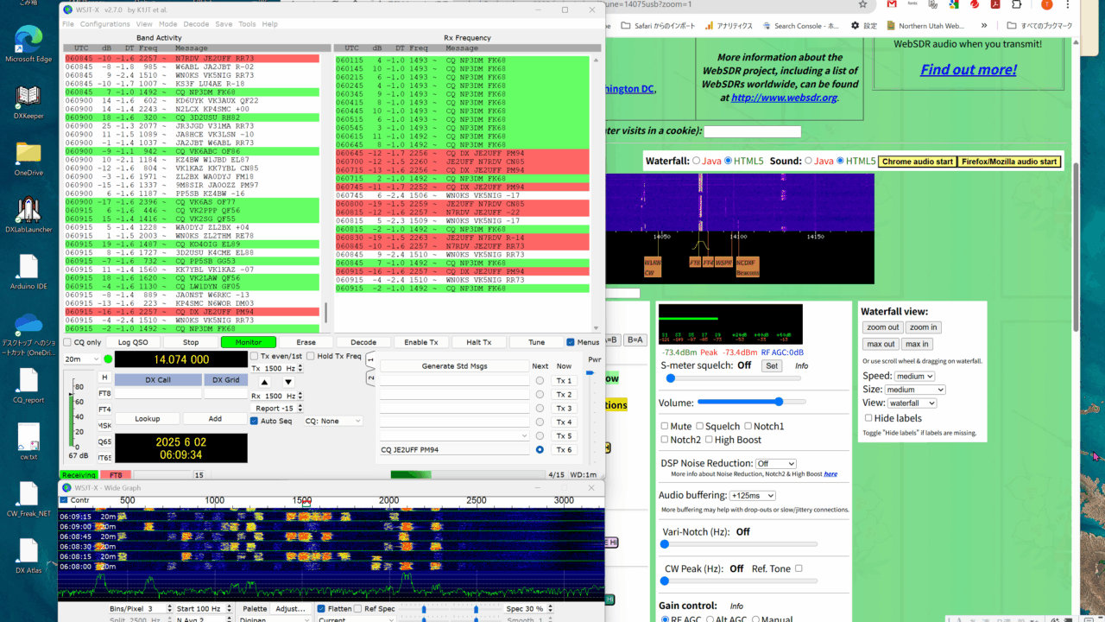Open the CW_Freak_NET desktop icon
1105x622 pixels.
click(x=28, y=500)
